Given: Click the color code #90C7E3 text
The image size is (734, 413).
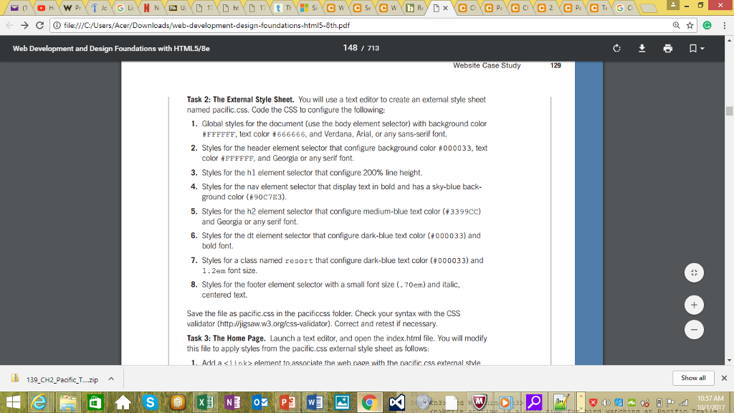Looking at the screenshot, I should (266, 197).
